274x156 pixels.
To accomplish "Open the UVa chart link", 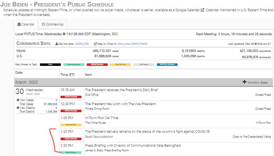I will coord(127,44).
